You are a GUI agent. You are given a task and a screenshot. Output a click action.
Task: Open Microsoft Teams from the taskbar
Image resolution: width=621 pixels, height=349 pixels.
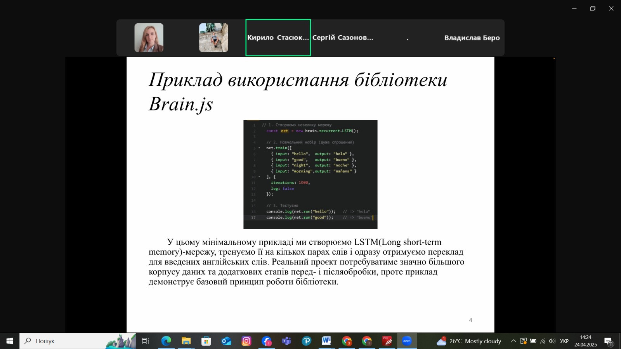coord(286,341)
